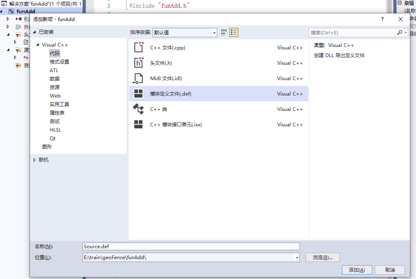416x279 pixels.
Task: Open the 位置 location path dropdown
Action: click(x=297, y=257)
